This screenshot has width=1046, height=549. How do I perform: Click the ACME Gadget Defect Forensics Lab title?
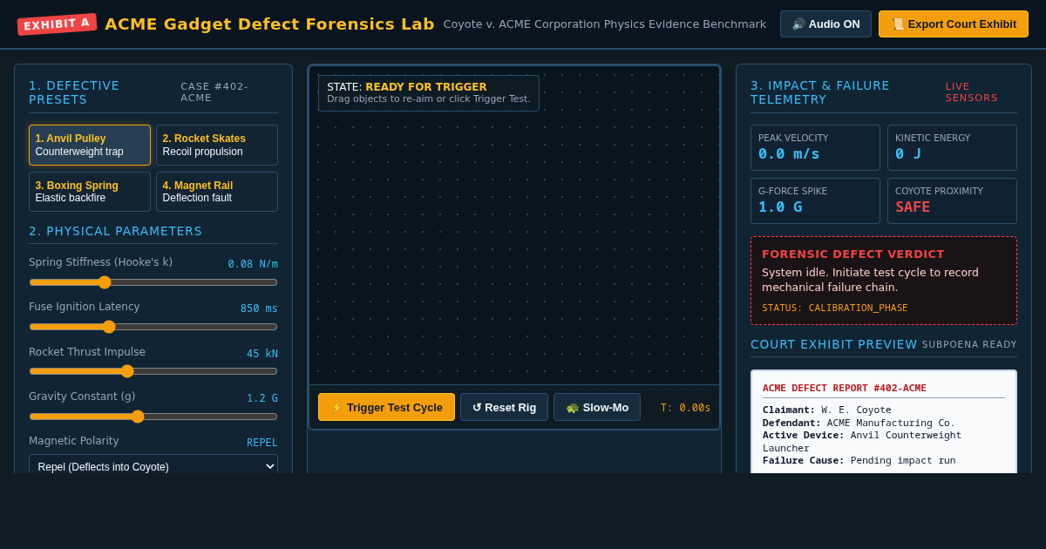269,24
